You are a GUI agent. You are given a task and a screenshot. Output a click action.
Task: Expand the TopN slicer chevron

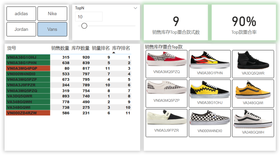[135, 8]
